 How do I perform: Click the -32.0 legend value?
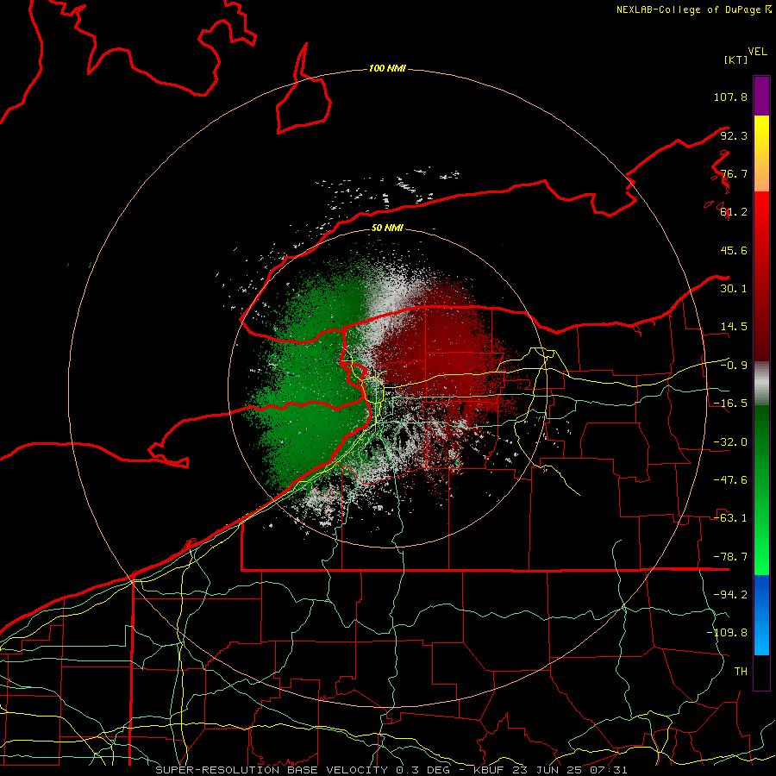(x=730, y=442)
